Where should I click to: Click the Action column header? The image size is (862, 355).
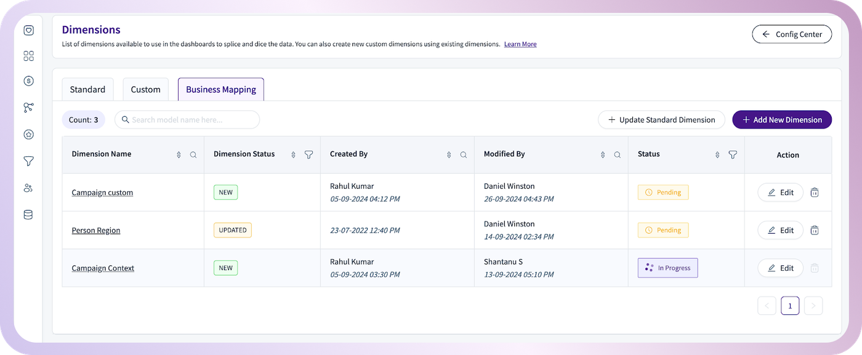point(788,155)
